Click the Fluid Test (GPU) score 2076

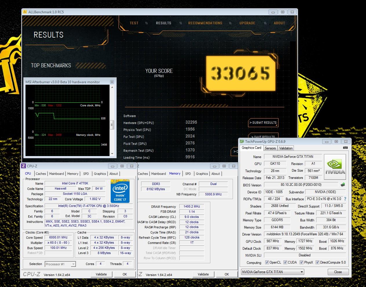(x=190, y=143)
